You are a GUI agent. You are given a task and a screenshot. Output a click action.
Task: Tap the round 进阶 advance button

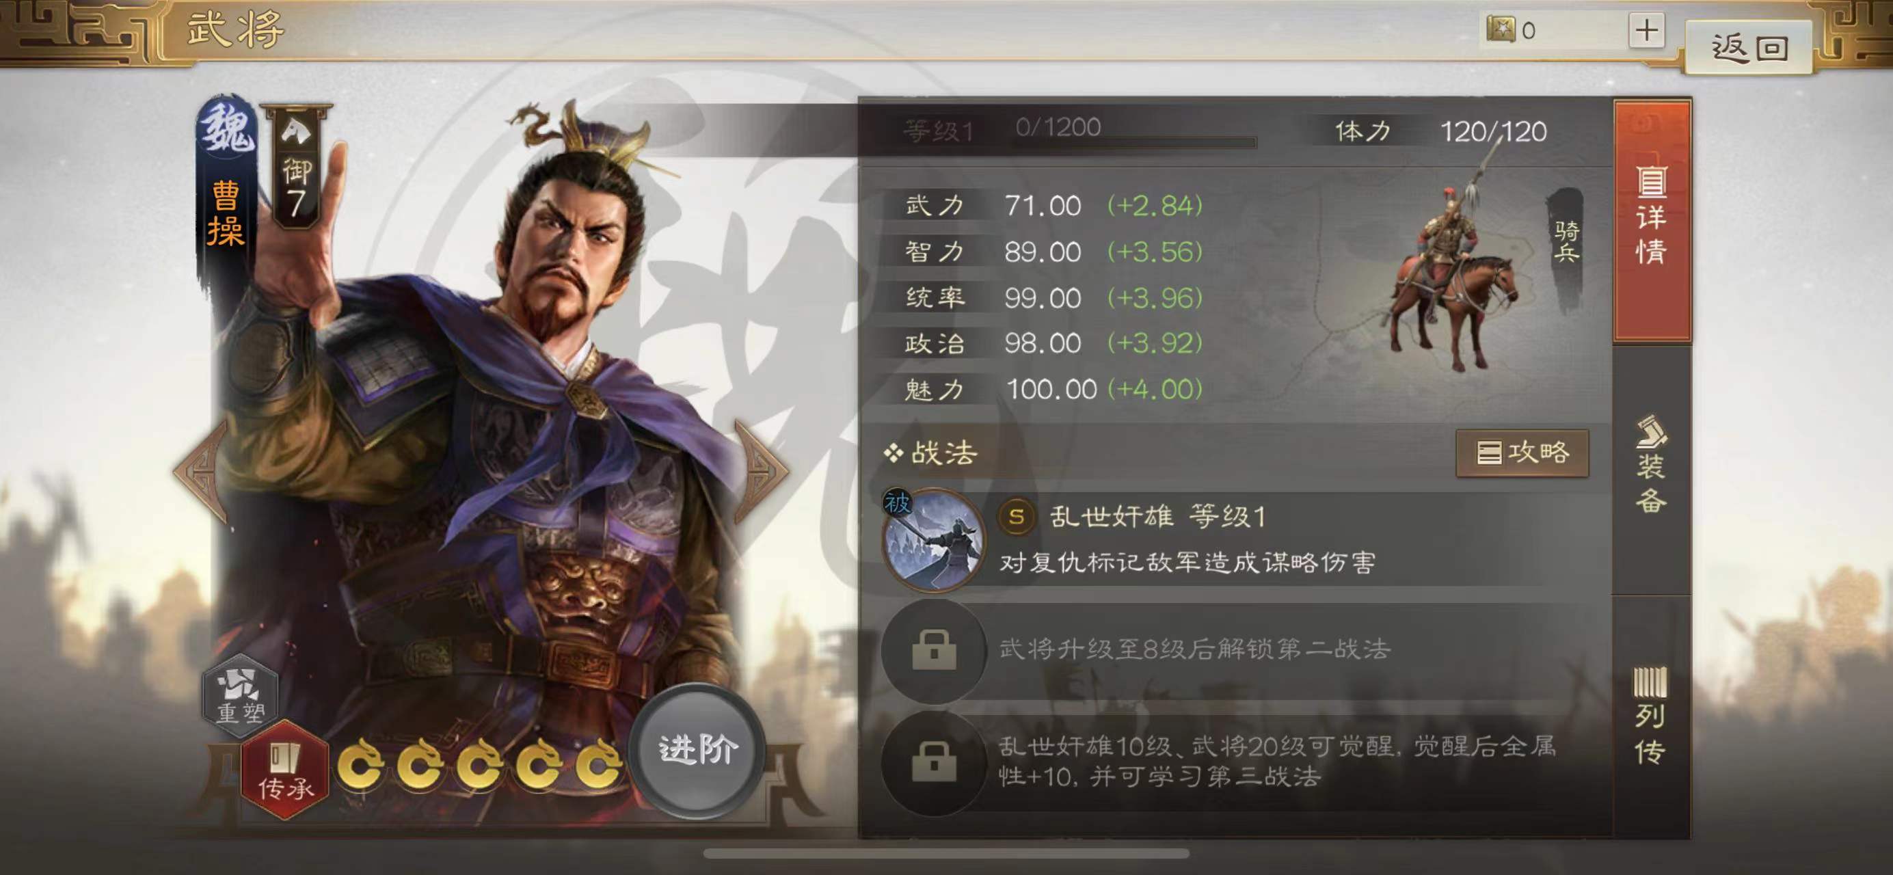(697, 750)
